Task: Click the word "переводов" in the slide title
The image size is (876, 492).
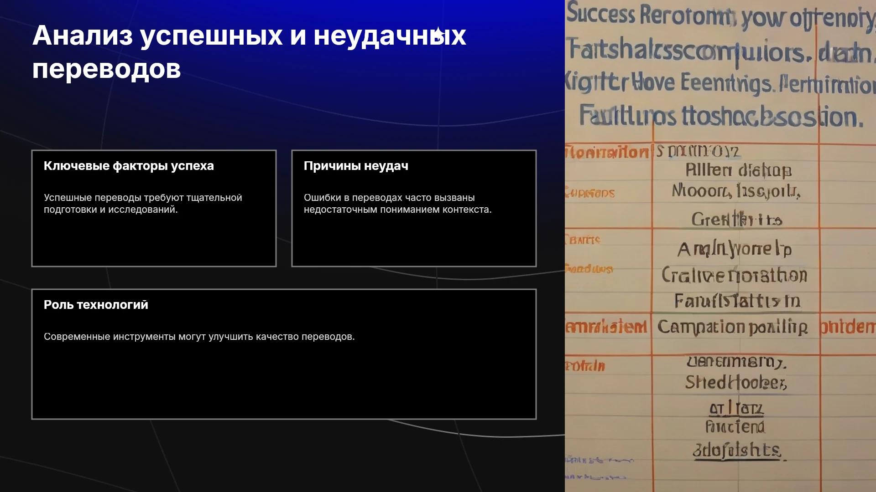Action: (106, 69)
